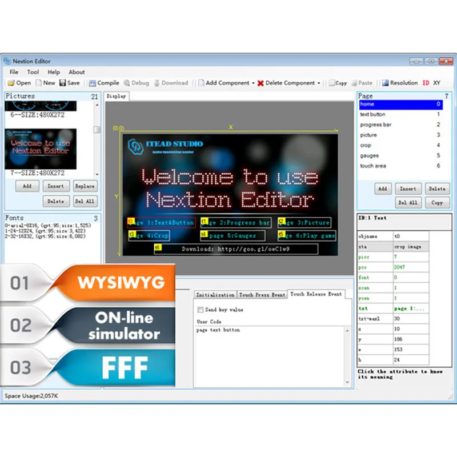The image size is (457, 457).
Task: Click the Resolution icon in toolbar
Action: coord(385,83)
